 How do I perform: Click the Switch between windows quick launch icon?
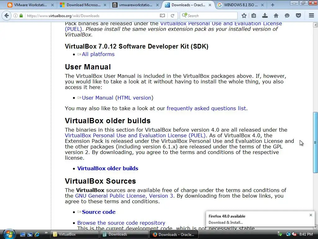click(x=30, y=235)
